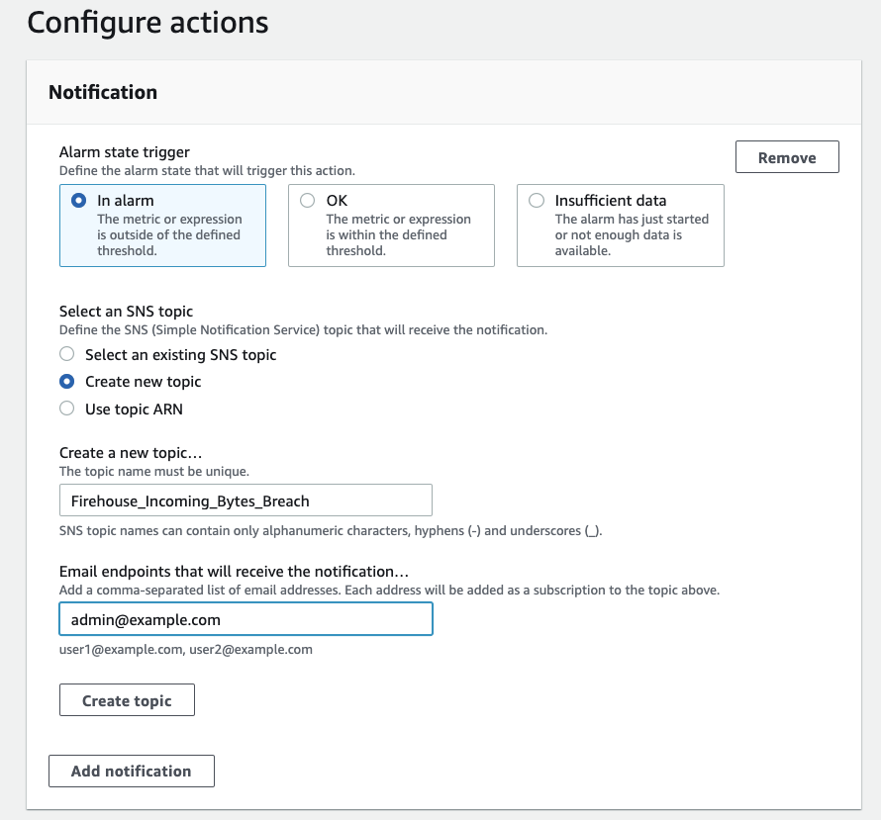Screen dimensions: 881x820
Task: Click the Select an SNS topic label
Action: [127, 312]
